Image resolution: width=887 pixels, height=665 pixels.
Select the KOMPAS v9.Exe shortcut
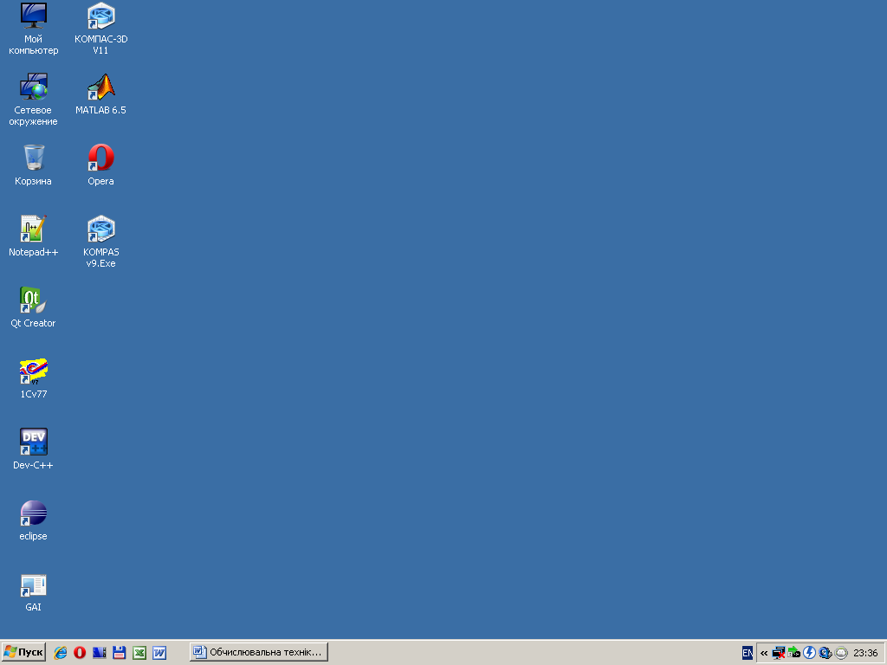[100, 242]
